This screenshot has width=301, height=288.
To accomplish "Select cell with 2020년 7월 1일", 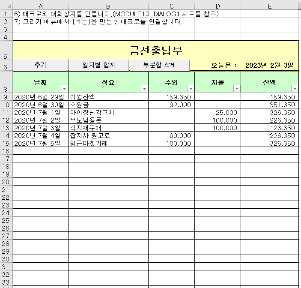I will (x=41, y=112).
